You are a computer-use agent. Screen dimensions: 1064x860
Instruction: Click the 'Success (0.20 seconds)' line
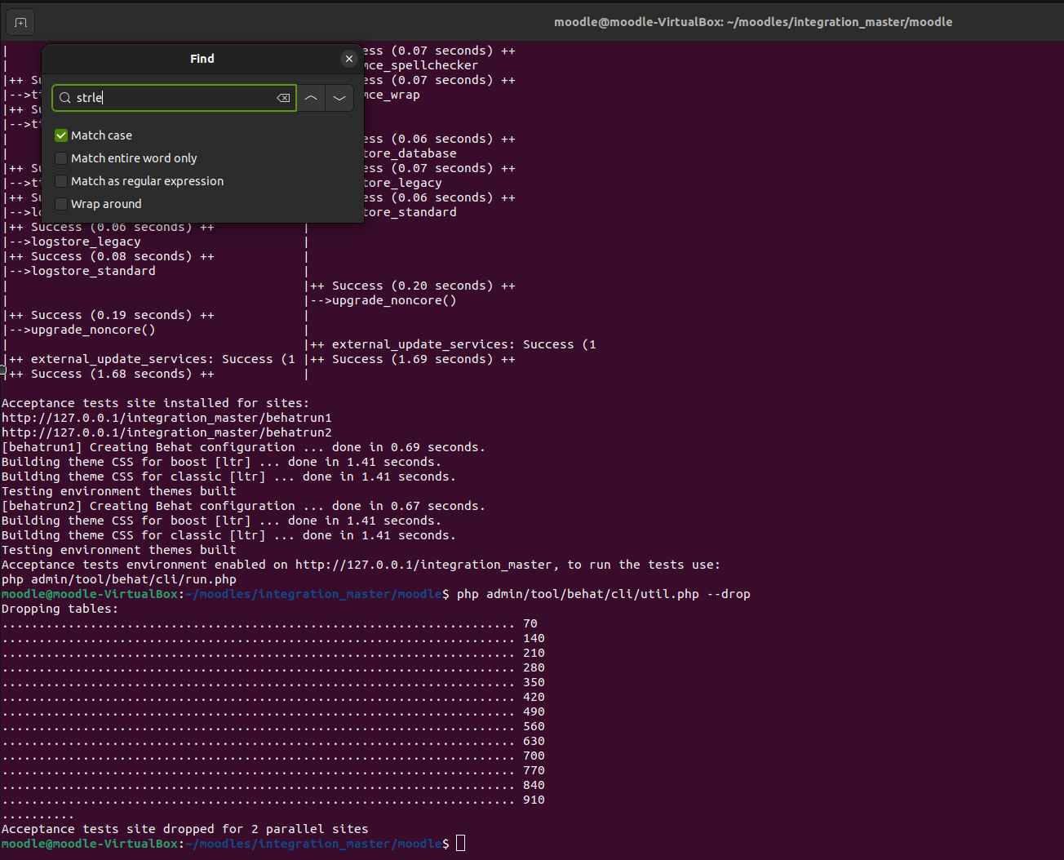coord(413,286)
